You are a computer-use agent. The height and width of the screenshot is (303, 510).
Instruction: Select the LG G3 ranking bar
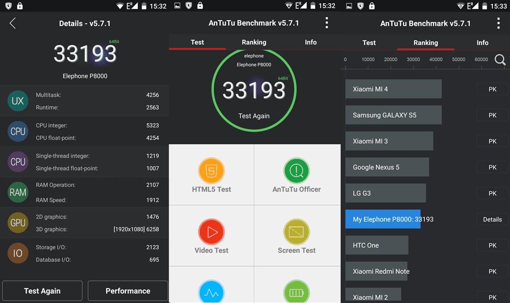click(x=386, y=193)
